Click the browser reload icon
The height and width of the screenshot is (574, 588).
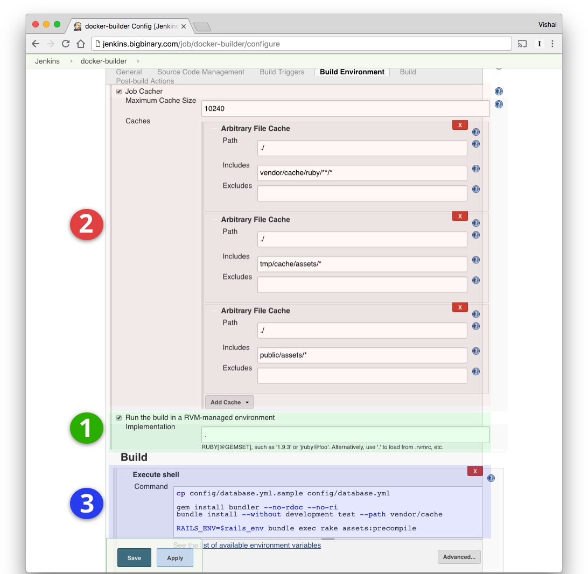pos(66,44)
